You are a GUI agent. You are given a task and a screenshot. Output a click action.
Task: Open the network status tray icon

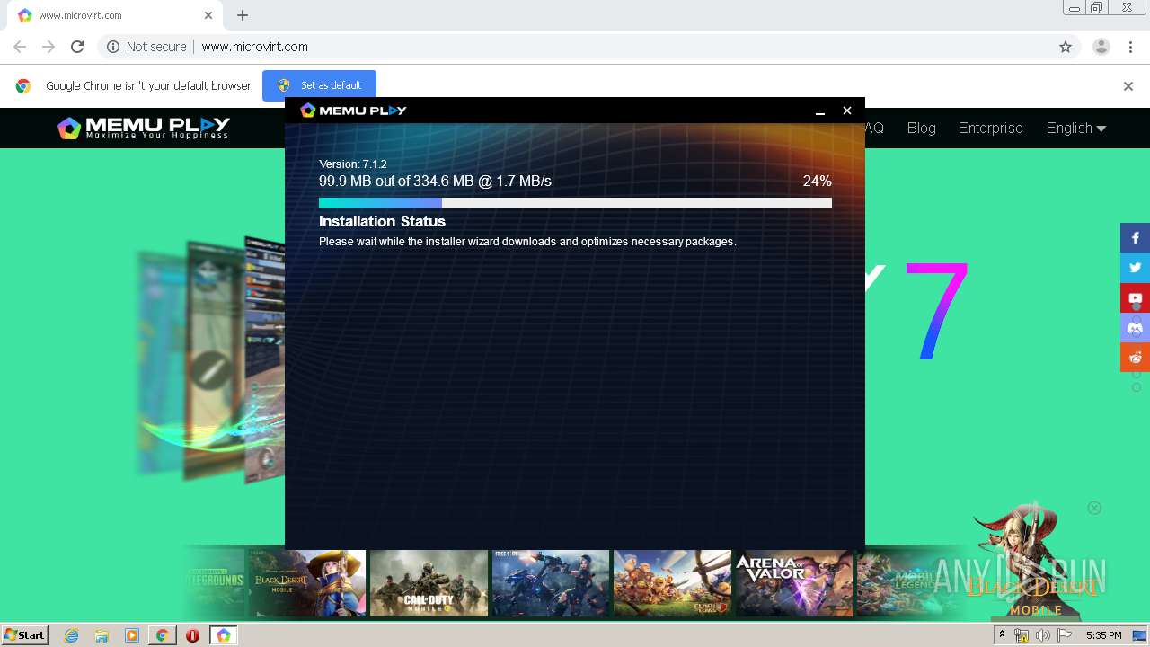point(1021,635)
